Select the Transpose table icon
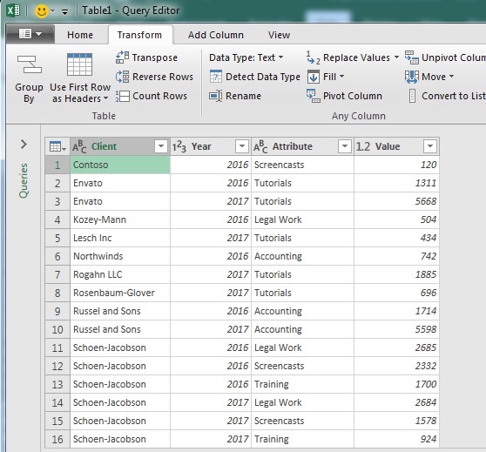The width and height of the screenshot is (486, 452). pos(122,57)
